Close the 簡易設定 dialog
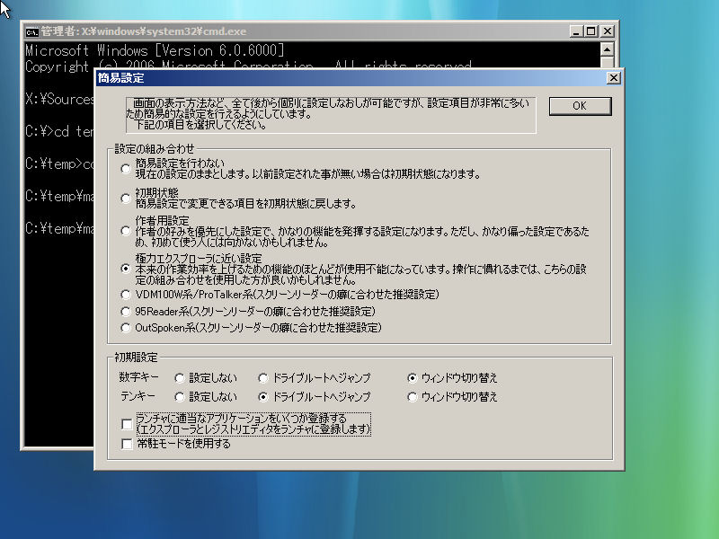 pyautogui.click(x=613, y=78)
